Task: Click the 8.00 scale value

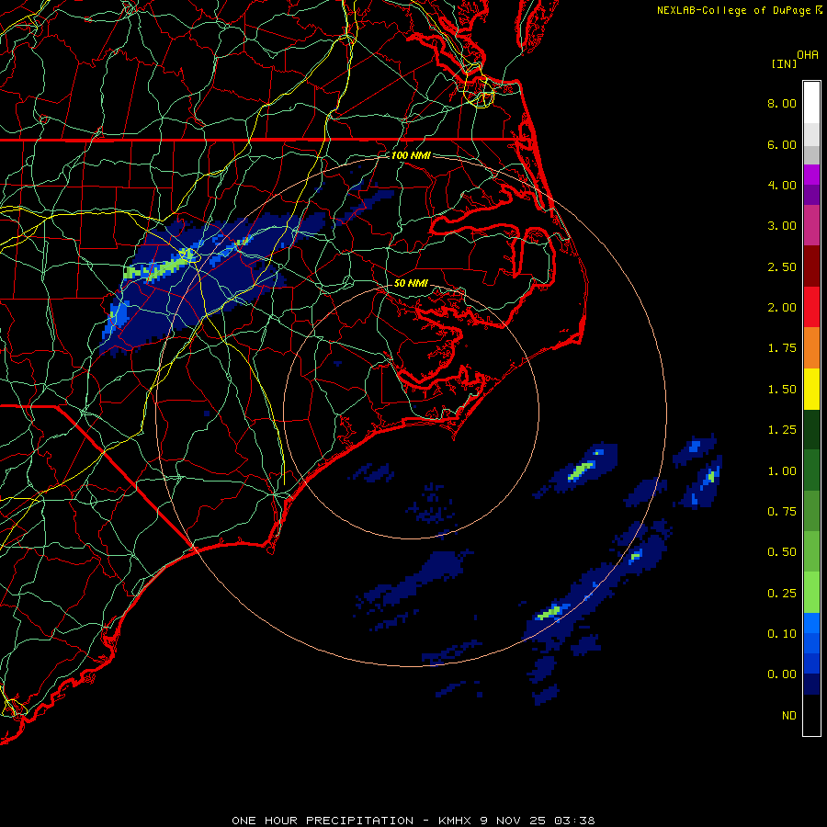Action: pos(782,103)
